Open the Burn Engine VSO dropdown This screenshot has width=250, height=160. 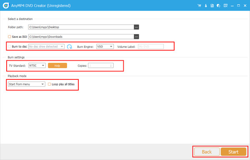coord(105,47)
